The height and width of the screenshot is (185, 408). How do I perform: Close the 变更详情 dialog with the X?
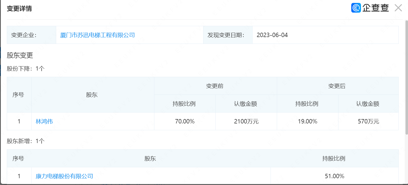398,8
